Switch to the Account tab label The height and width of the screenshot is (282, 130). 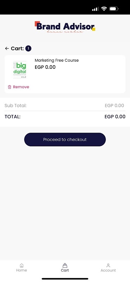pos(108,270)
